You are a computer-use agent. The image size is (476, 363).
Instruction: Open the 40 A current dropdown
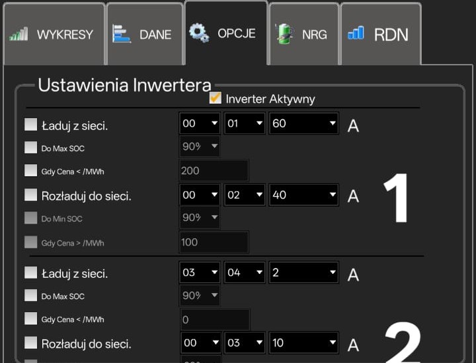point(303,195)
